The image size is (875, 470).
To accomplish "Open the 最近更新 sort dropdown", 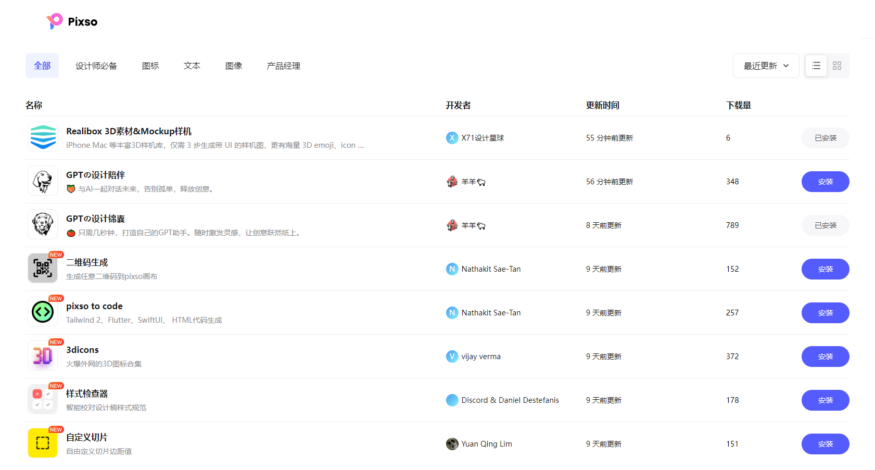I will click(x=766, y=66).
